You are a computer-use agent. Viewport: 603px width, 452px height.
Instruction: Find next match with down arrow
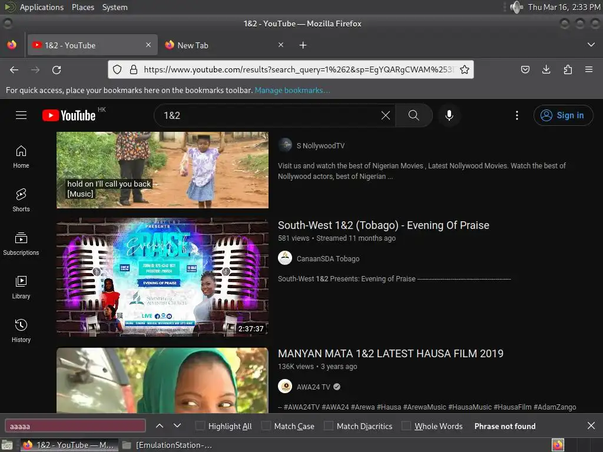click(x=177, y=426)
